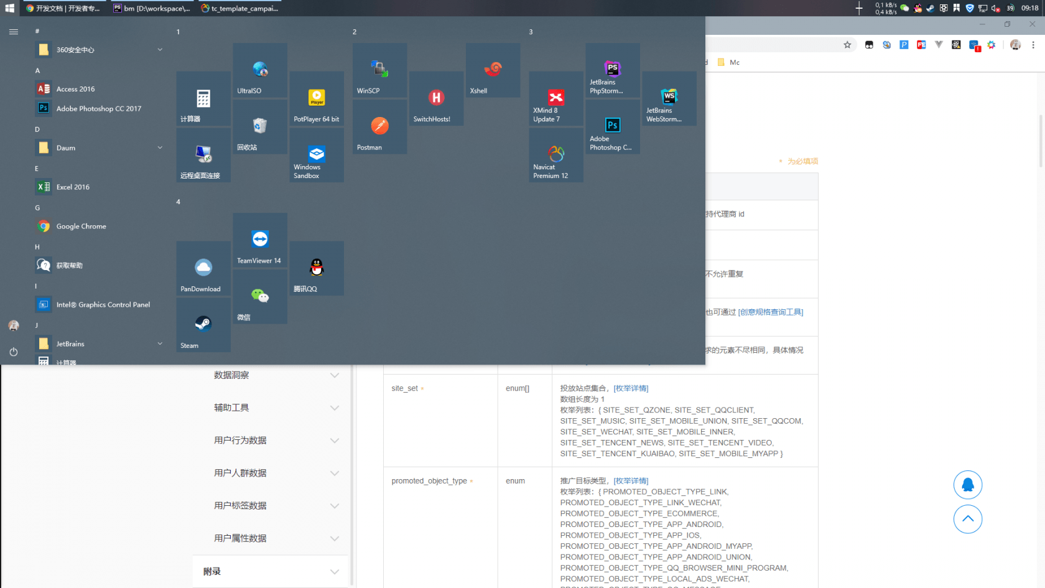Open the UltraISO tile

click(260, 70)
